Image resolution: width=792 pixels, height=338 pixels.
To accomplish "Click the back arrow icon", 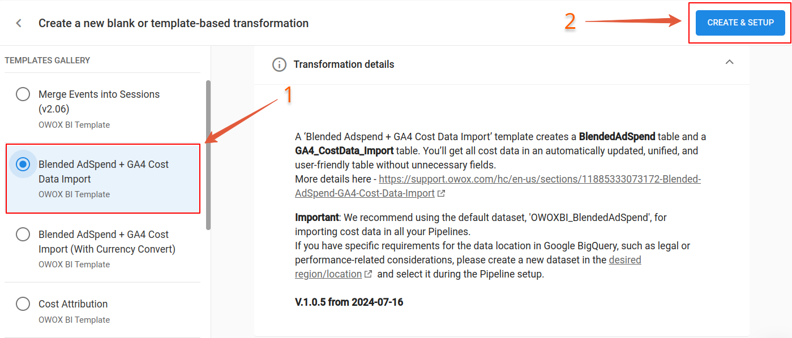I will (19, 23).
